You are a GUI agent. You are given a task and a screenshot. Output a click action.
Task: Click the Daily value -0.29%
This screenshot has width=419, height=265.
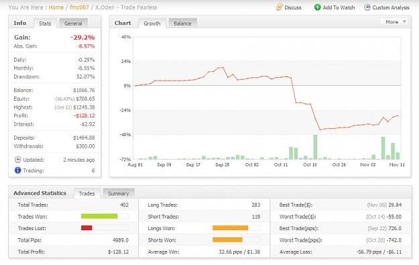tap(86, 60)
